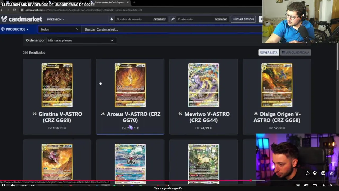Click Arceus V-ASTRO (CRZ GG70) title

133,117
